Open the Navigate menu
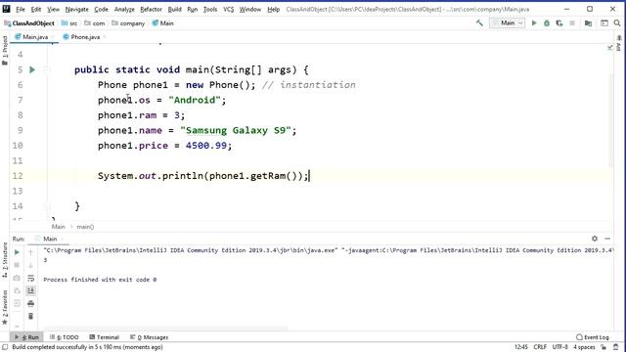 coord(76,9)
